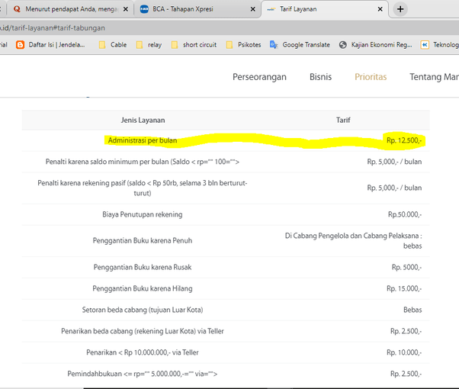
Task: Open the Perseorangan menu
Action: click(x=259, y=77)
